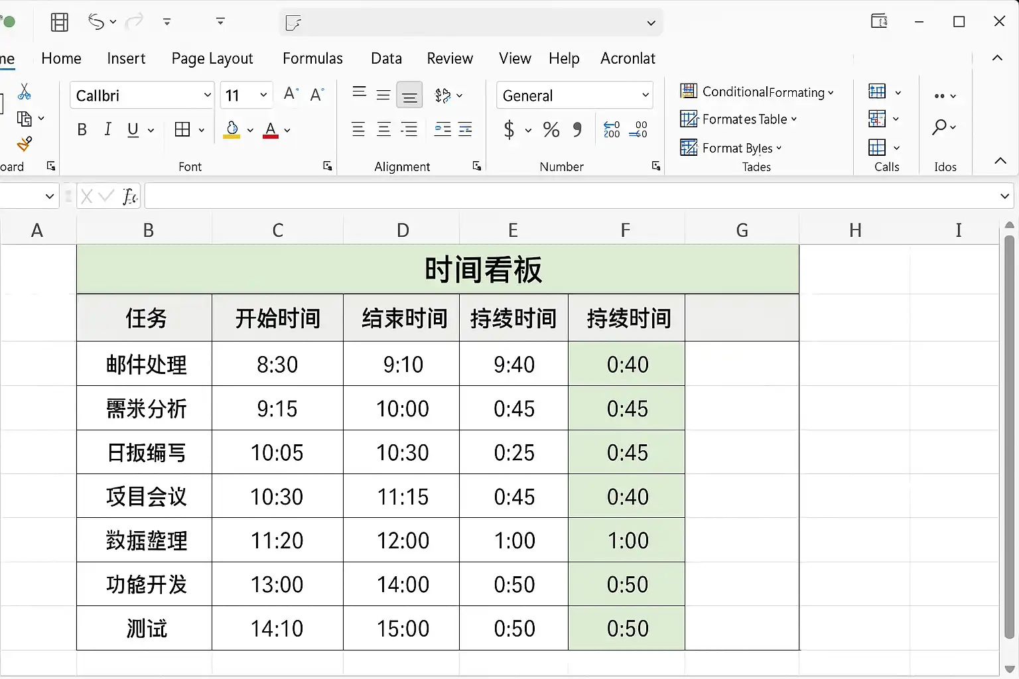Click the Increase Decimal icon
The image size is (1019, 679).
pos(612,130)
